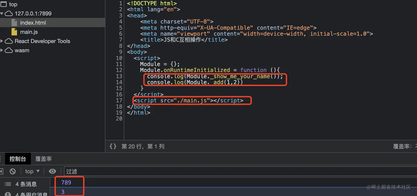Screen dimensions: 417x196
Task: Click the cloud icon beside 127.0.0.1:7899
Action: [x=9, y=14]
